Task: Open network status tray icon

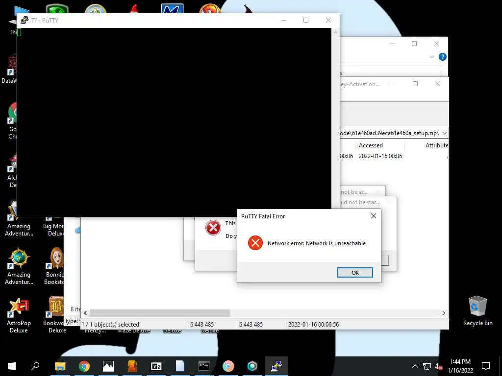Action: tap(427, 366)
